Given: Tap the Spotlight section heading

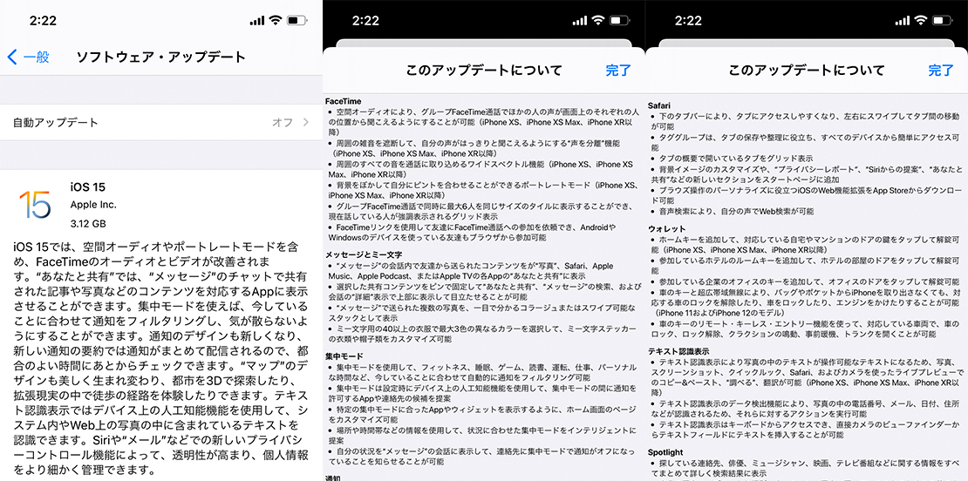Looking at the screenshot, I should tap(665, 452).
